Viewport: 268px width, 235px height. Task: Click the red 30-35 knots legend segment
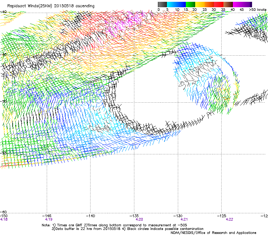pyautogui.click(x=219, y=4)
